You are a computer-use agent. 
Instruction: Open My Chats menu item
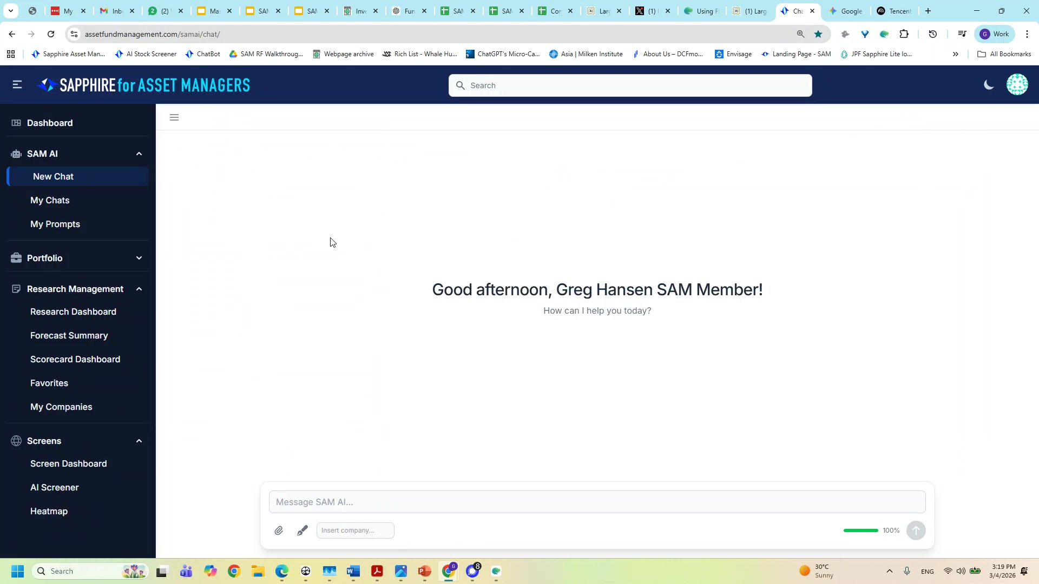(50, 201)
